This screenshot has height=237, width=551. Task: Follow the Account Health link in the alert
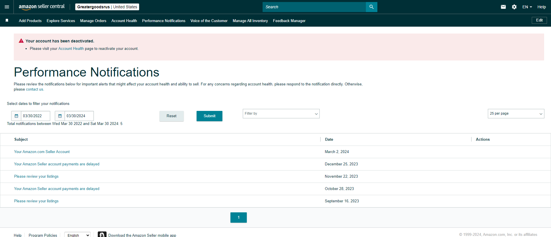point(71,49)
